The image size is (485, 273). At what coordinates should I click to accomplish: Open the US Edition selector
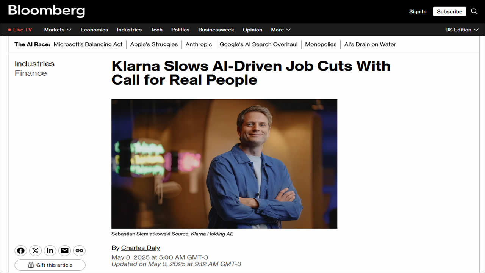tap(461, 30)
